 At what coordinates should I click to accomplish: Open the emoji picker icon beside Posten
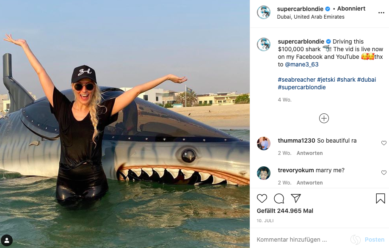coord(356,240)
